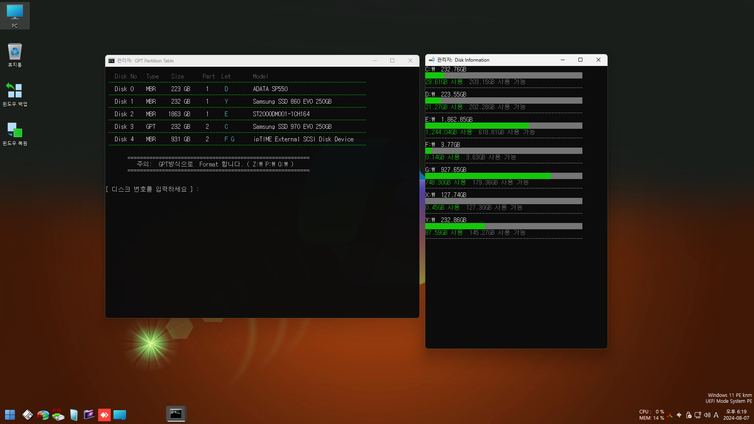Click '748.30GB 사용' text for G drive
The image size is (754, 424).
click(446, 183)
